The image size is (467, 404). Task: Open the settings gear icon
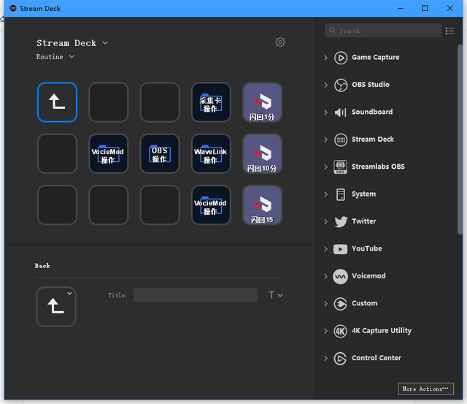coord(280,42)
